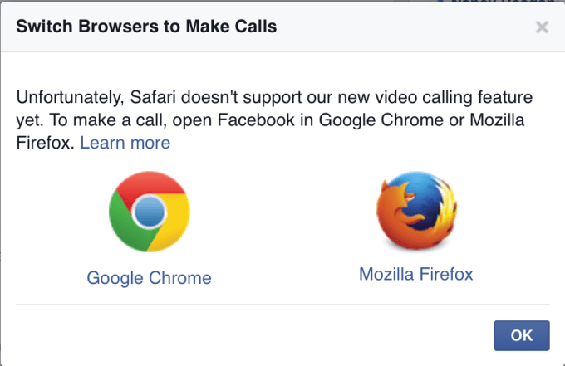Viewport: 565px width, 366px height.
Task: Click the empty footer area left of OK
Action: pyautogui.click(x=249, y=335)
